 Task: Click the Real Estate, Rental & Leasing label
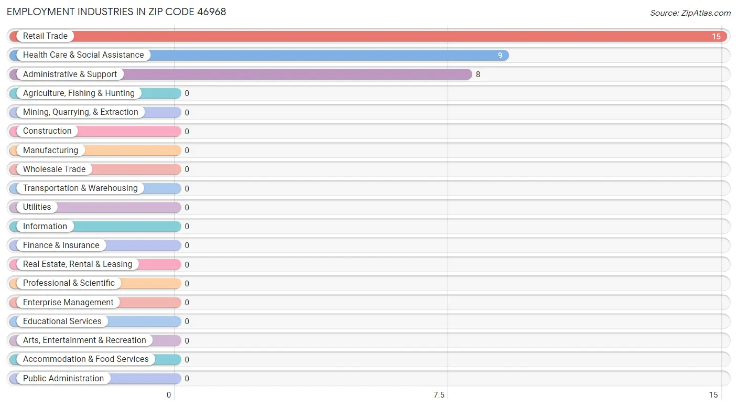pos(78,264)
